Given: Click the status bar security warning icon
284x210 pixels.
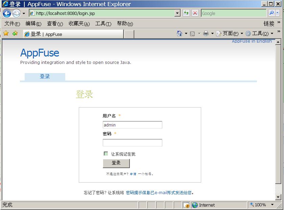Looking at the screenshot, I should [186, 205].
